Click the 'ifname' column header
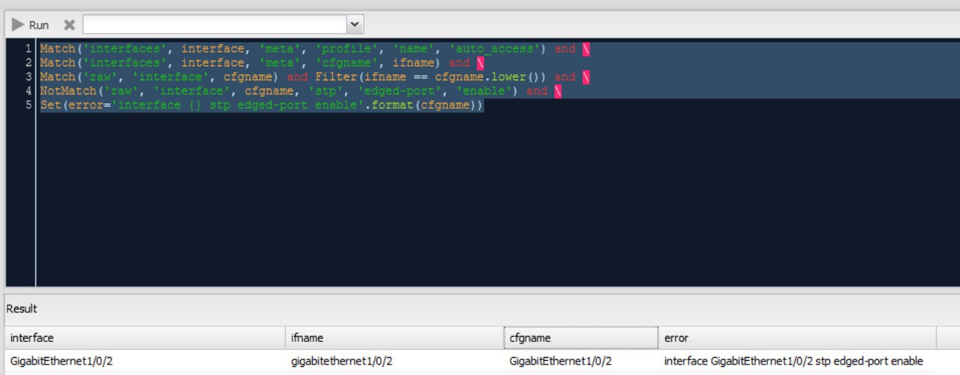 click(394, 337)
